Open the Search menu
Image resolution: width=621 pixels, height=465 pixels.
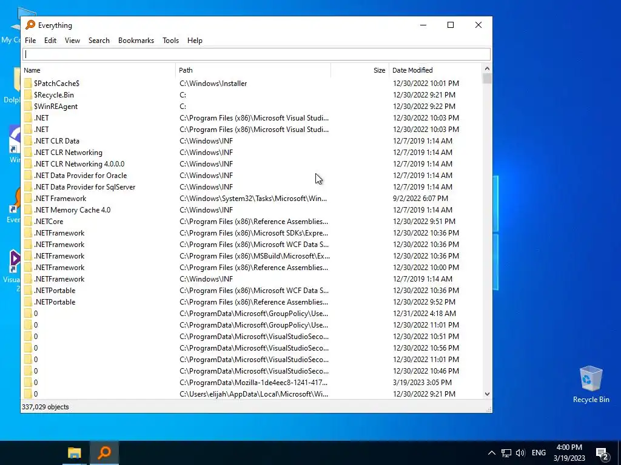[x=99, y=41]
